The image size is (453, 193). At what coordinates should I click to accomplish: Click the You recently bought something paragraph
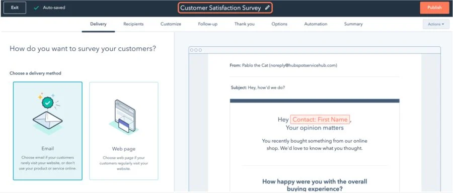point(315,145)
